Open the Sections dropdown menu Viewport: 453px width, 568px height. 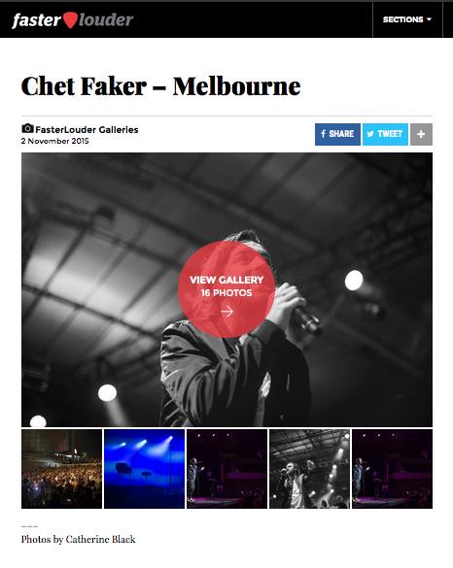(407, 19)
